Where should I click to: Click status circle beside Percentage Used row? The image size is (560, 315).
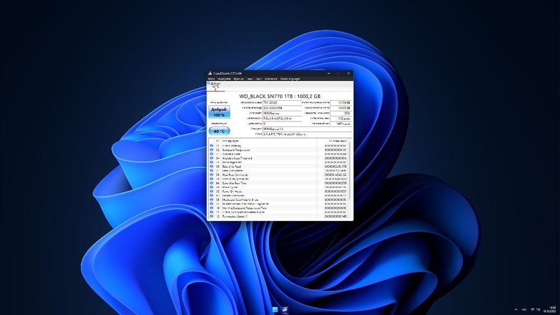(212, 162)
